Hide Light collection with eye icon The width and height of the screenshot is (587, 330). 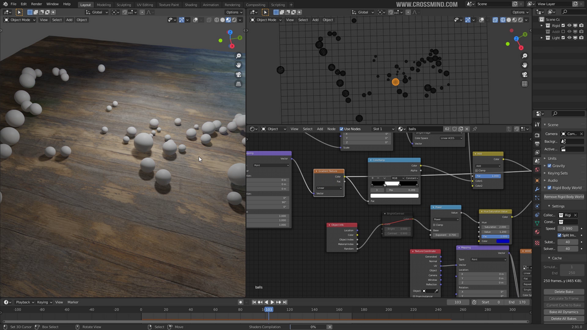pos(569,38)
